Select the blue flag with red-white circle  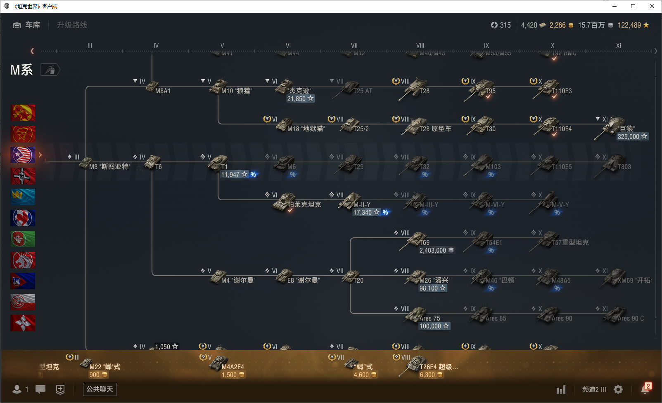[23, 218]
